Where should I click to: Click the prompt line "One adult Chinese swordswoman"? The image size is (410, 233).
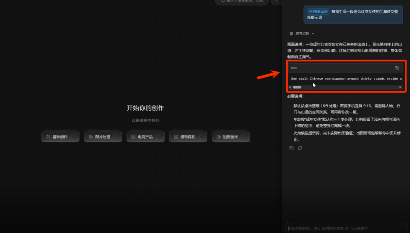pos(346,79)
